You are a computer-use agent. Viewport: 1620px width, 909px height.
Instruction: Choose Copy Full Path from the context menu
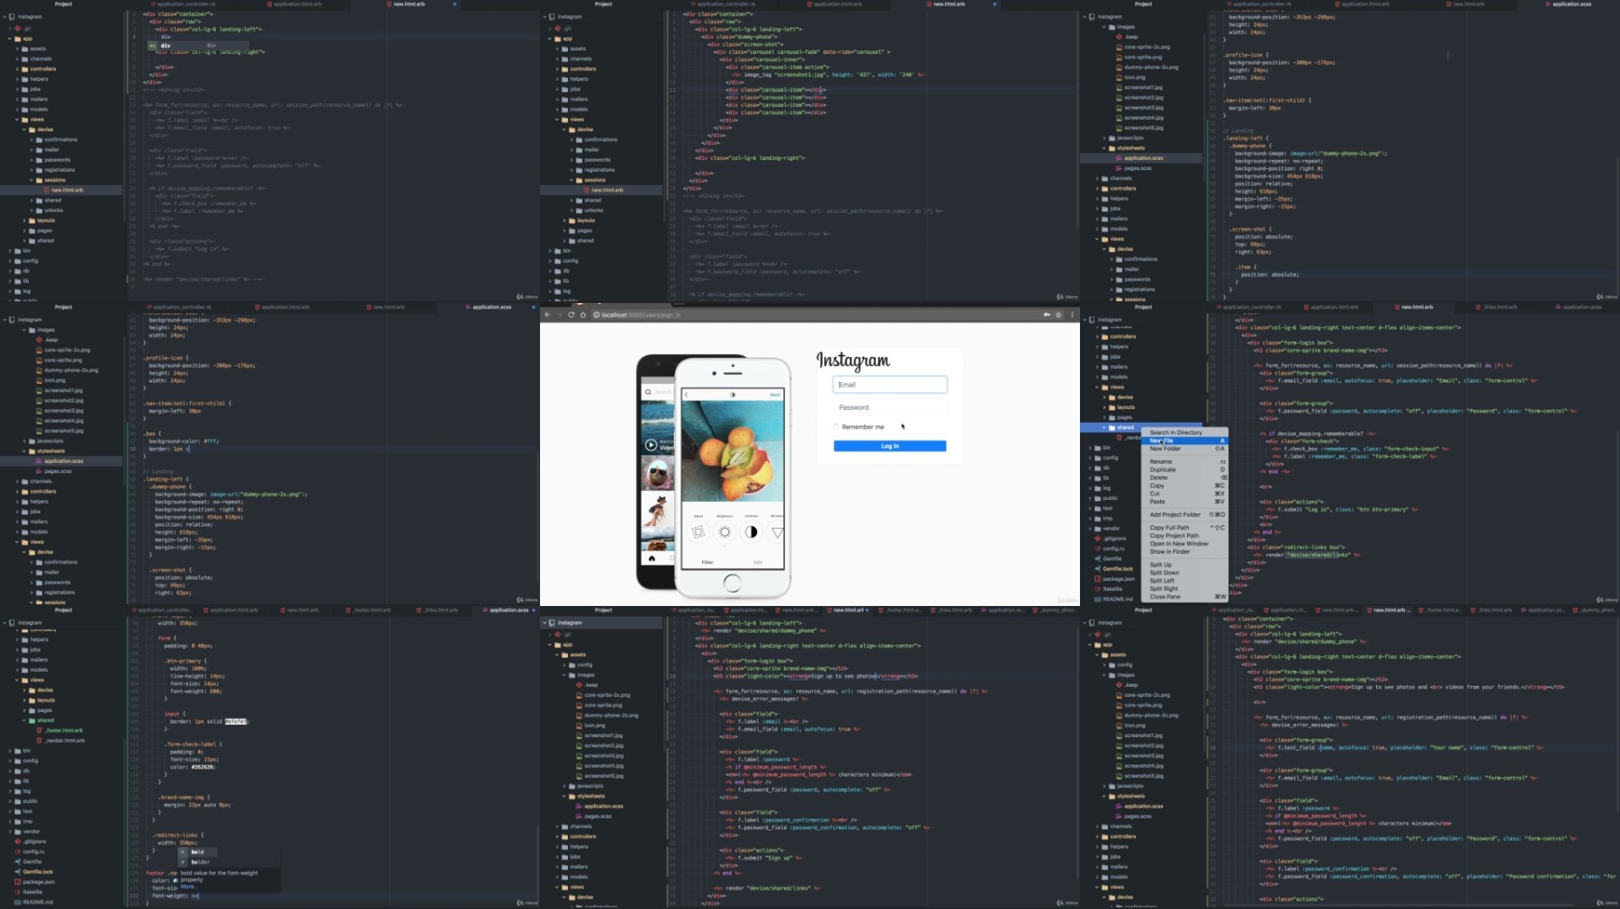point(1185,528)
